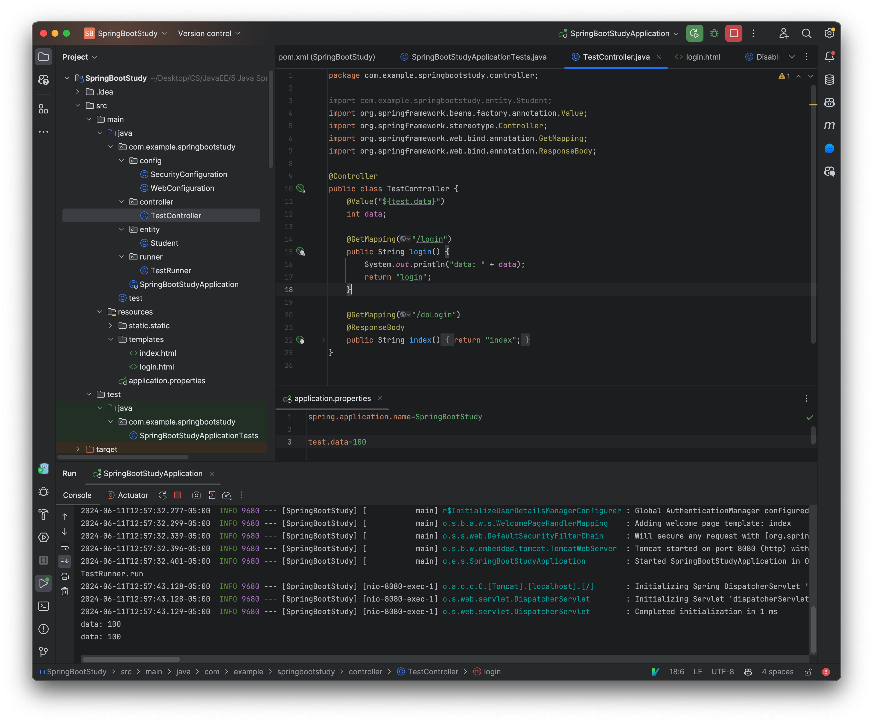873x723 pixels.
Task: Open the Notifications bell panel
Action: coord(829,56)
